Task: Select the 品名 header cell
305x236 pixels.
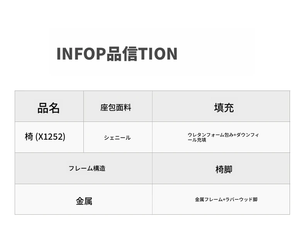Action: coord(49,108)
